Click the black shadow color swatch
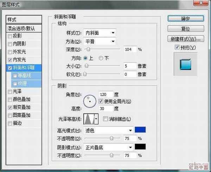 tap(140, 147)
